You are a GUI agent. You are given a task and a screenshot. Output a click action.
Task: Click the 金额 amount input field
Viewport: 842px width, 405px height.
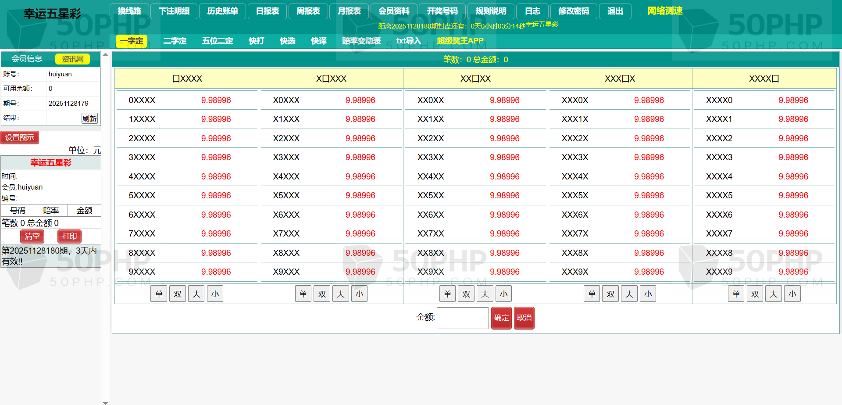(463, 318)
